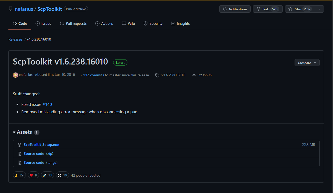Click the tag icon next to v1.6.238.16010
The height and width of the screenshot is (193, 333).
(157, 75)
